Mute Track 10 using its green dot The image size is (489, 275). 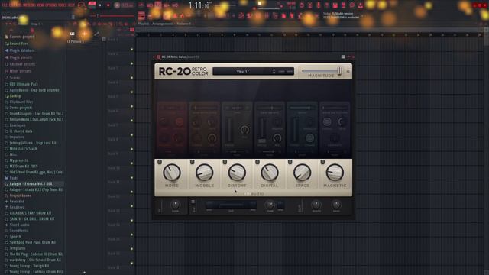[131, 178]
